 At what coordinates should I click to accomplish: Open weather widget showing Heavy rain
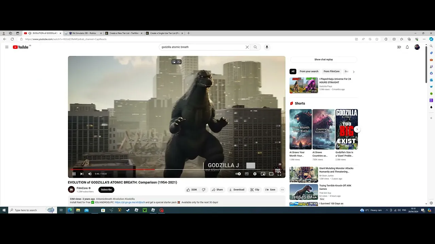tap(371, 210)
